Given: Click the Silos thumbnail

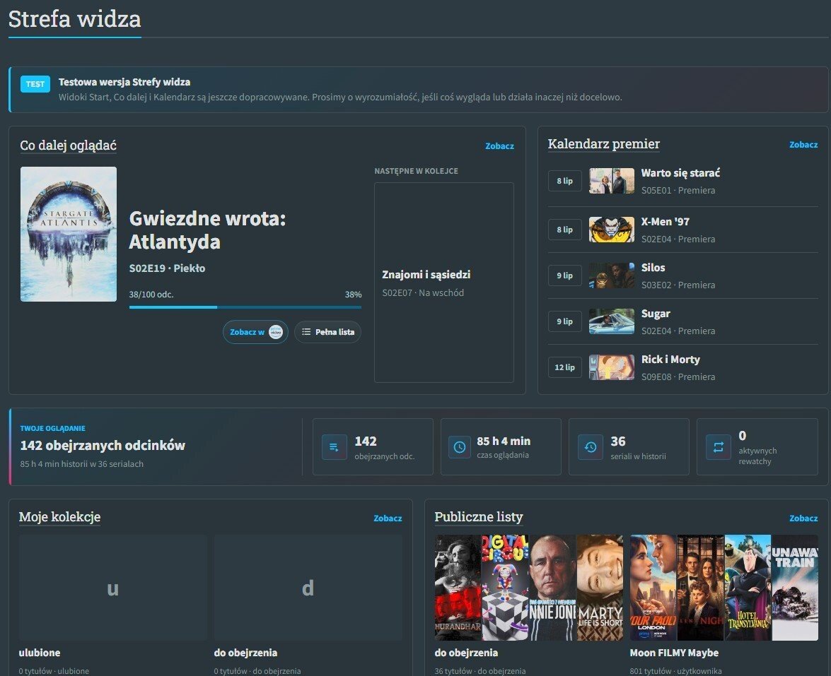Looking at the screenshot, I should coord(612,275).
